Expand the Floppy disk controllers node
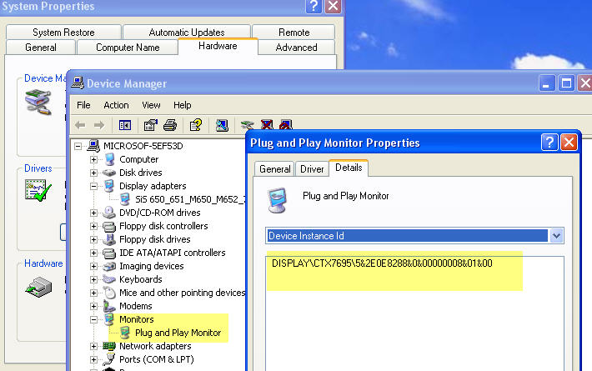This screenshot has width=592, height=371. coord(93,226)
